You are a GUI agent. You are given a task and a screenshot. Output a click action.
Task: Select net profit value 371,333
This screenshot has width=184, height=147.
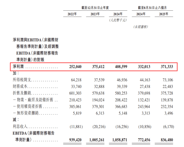pyautogui.click(x=167, y=67)
